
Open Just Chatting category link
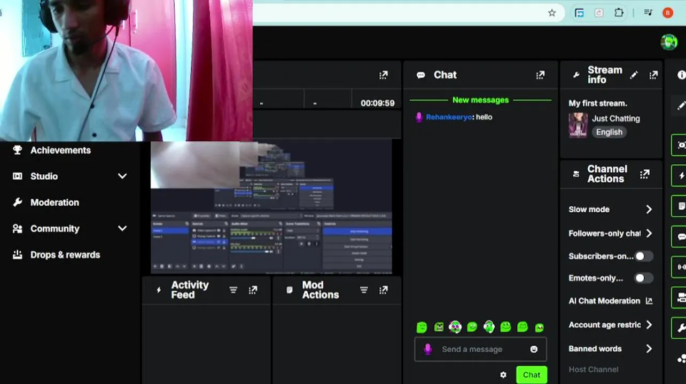click(x=615, y=118)
